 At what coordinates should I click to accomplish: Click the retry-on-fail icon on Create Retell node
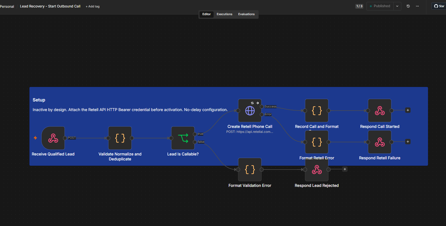[x=252, y=103]
